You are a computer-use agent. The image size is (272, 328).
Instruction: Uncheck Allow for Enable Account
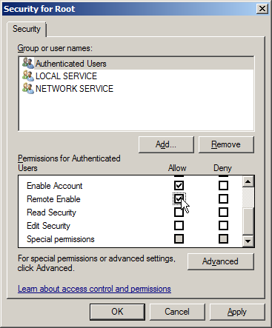tap(179, 185)
